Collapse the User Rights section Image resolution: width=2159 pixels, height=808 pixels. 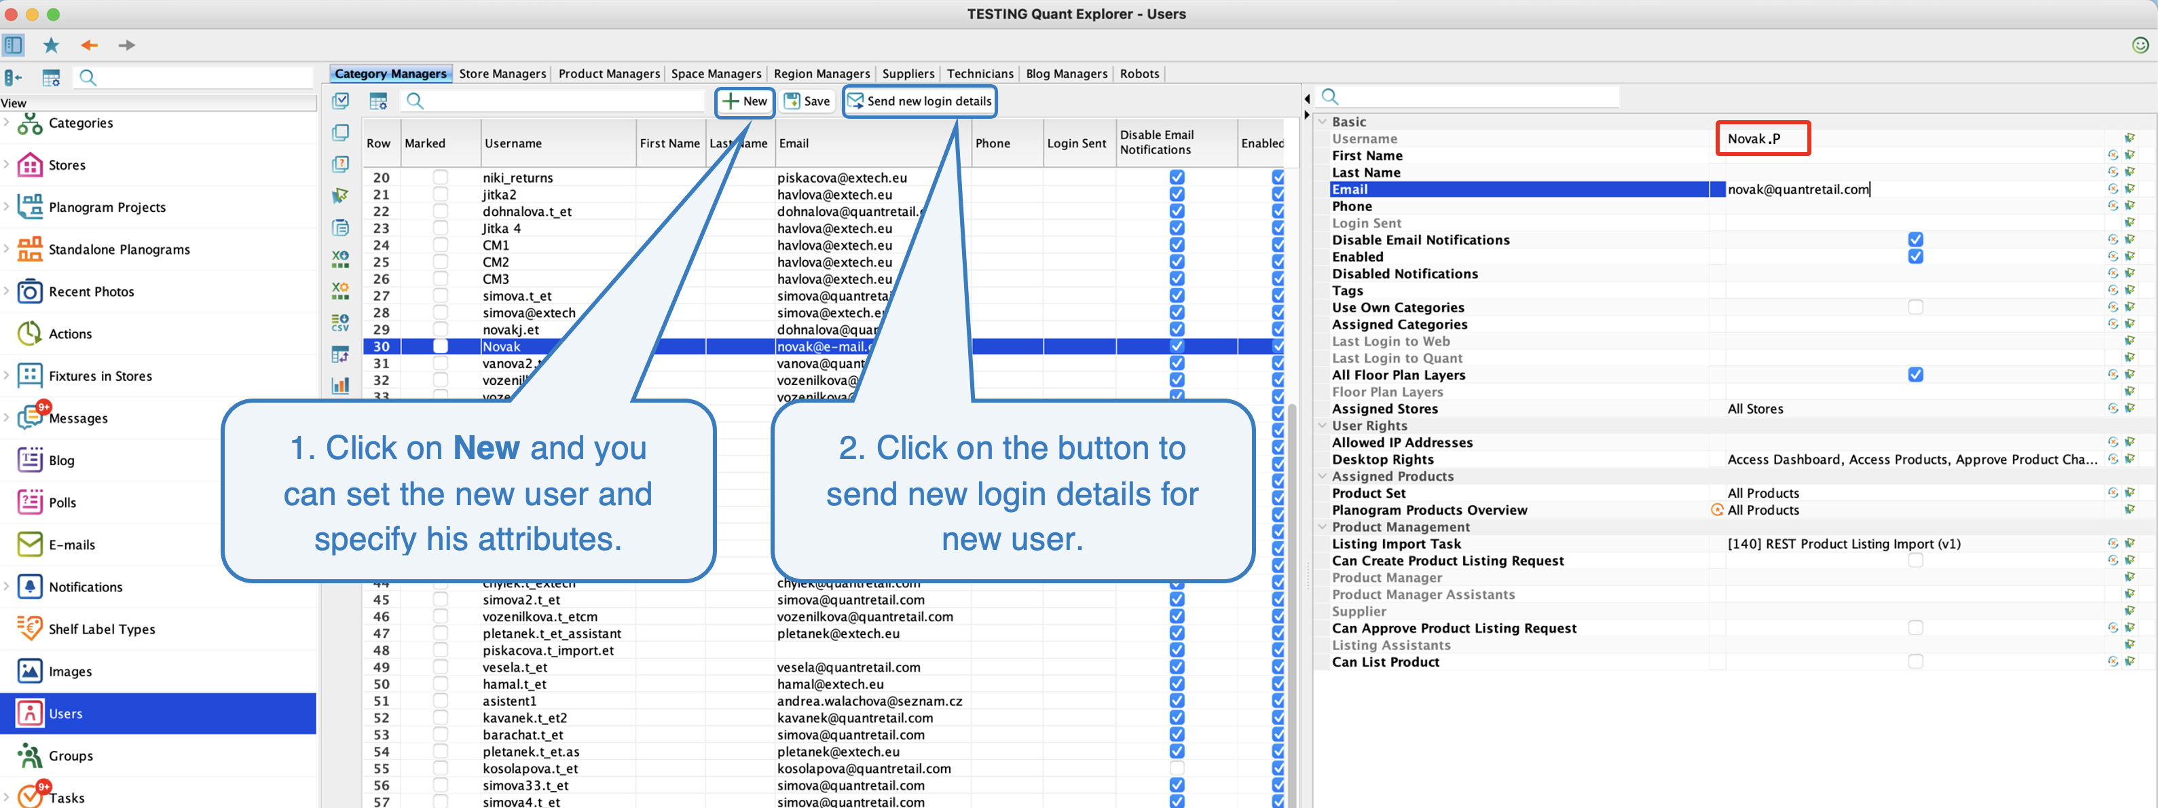click(1323, 426)
